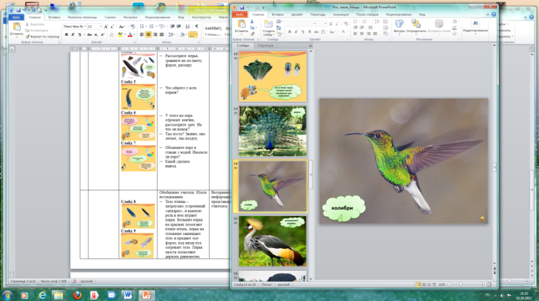
Task: Click Fit slide to window icon
Action: click(489, 284)
